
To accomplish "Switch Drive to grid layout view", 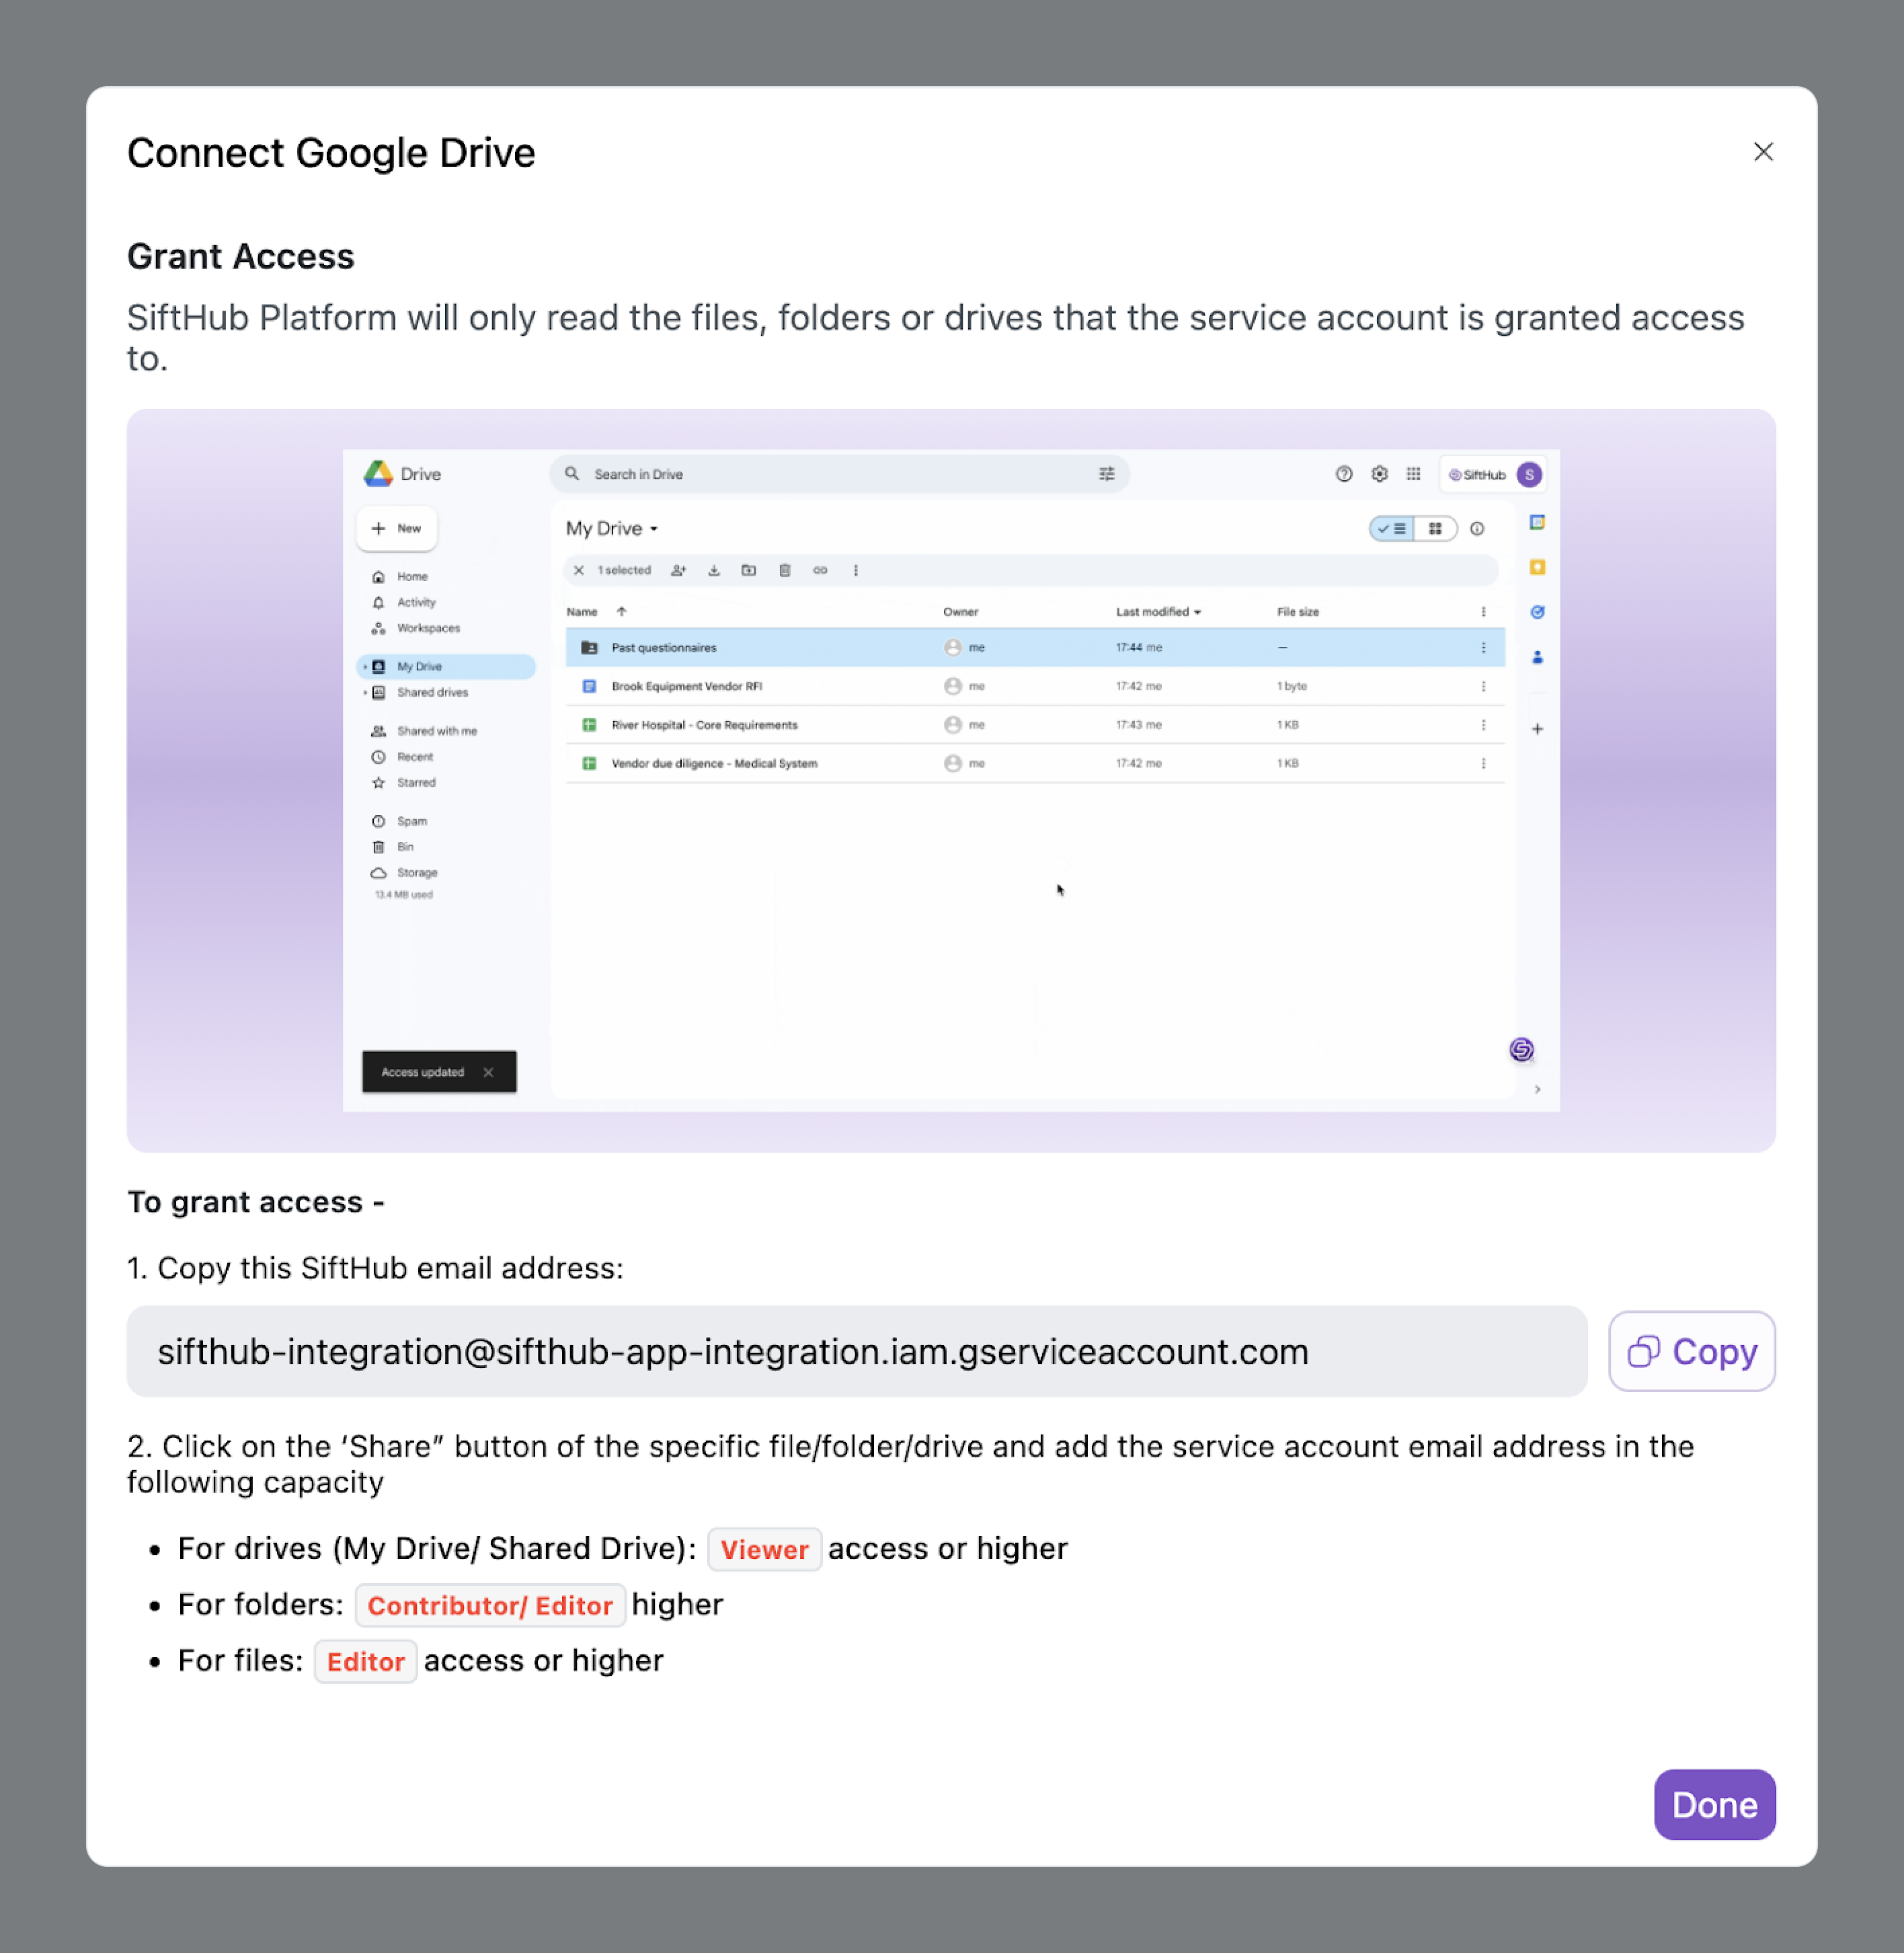I will pos(1435,529).
